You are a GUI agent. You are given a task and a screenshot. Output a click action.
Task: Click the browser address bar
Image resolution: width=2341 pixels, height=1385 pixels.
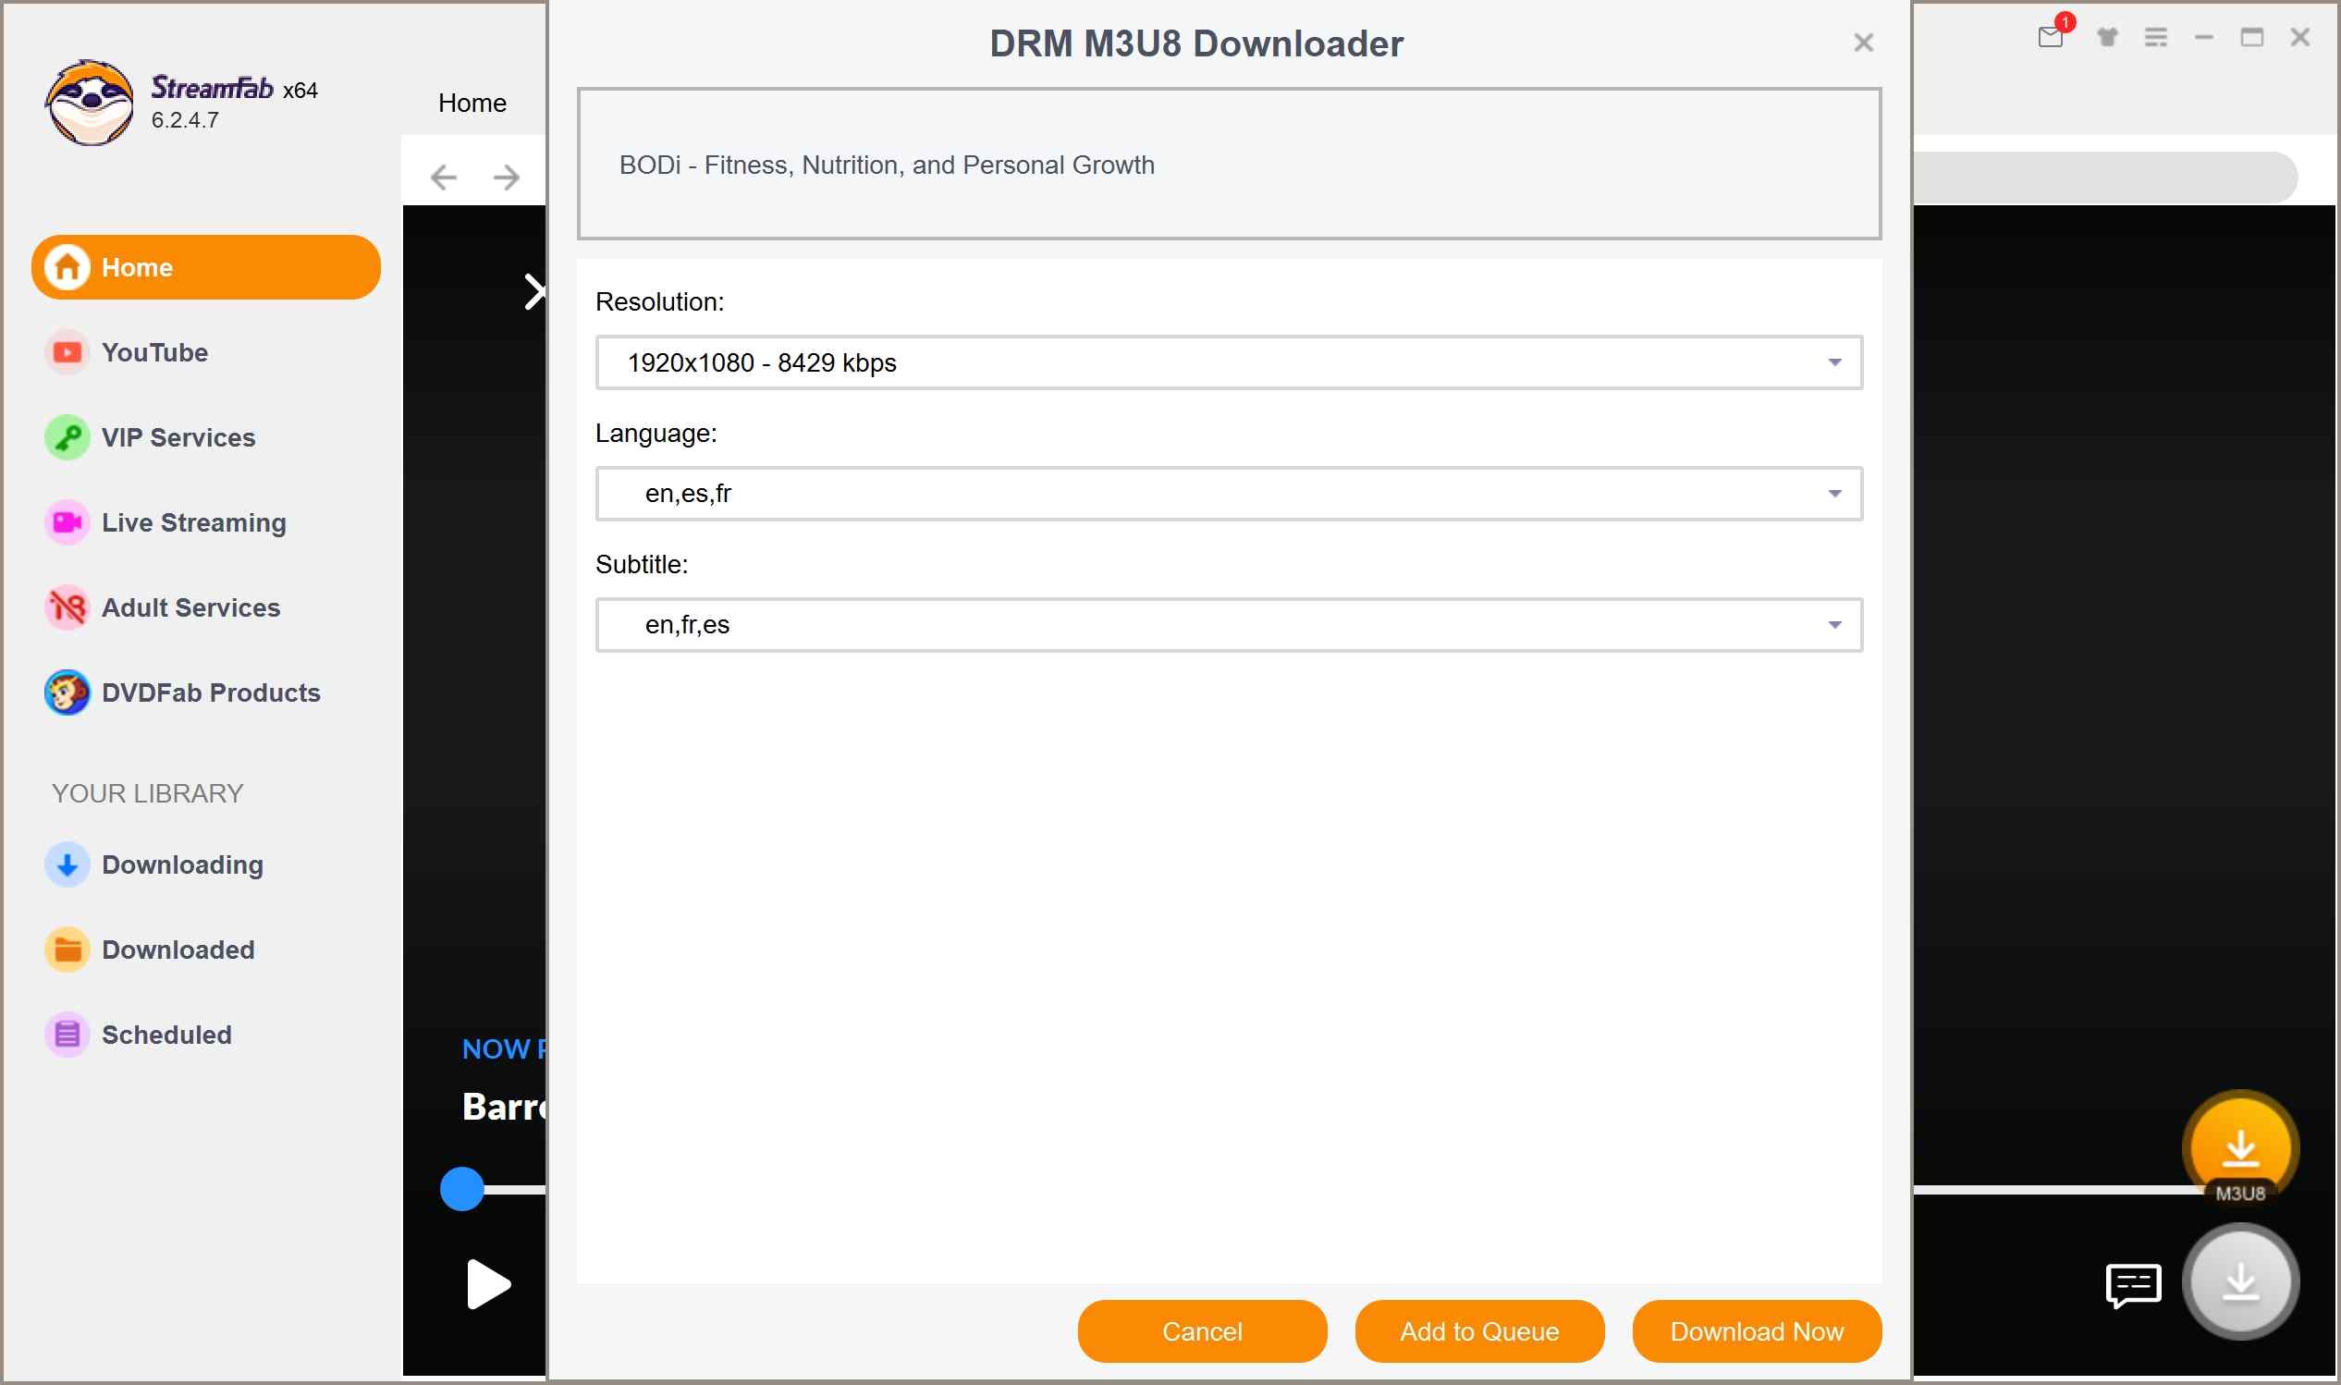coord(2104,178)
